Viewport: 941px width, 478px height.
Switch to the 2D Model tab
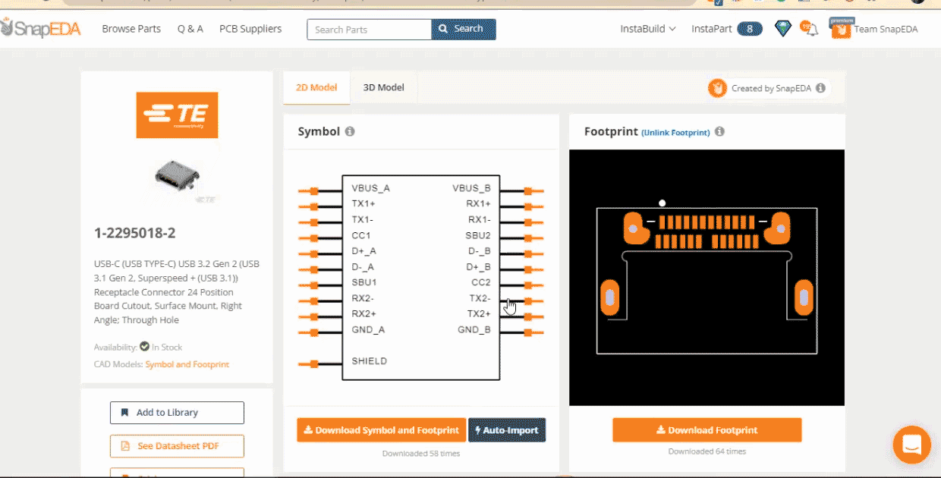coord(316,88)
